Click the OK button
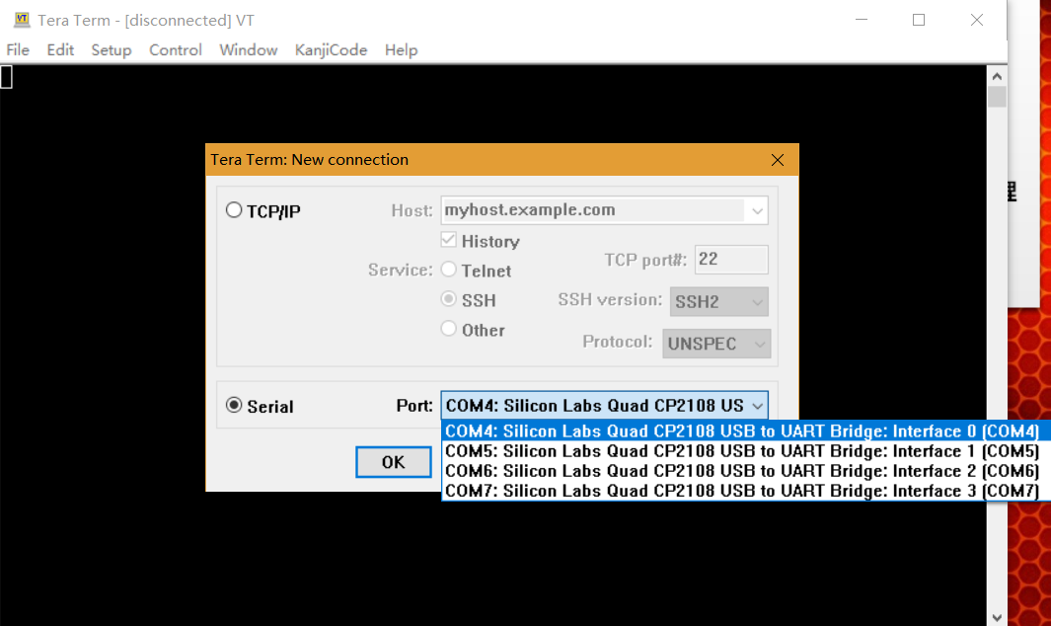Image resolution: width=1051 pixels, height=626 pixels. tap(393, 461)
